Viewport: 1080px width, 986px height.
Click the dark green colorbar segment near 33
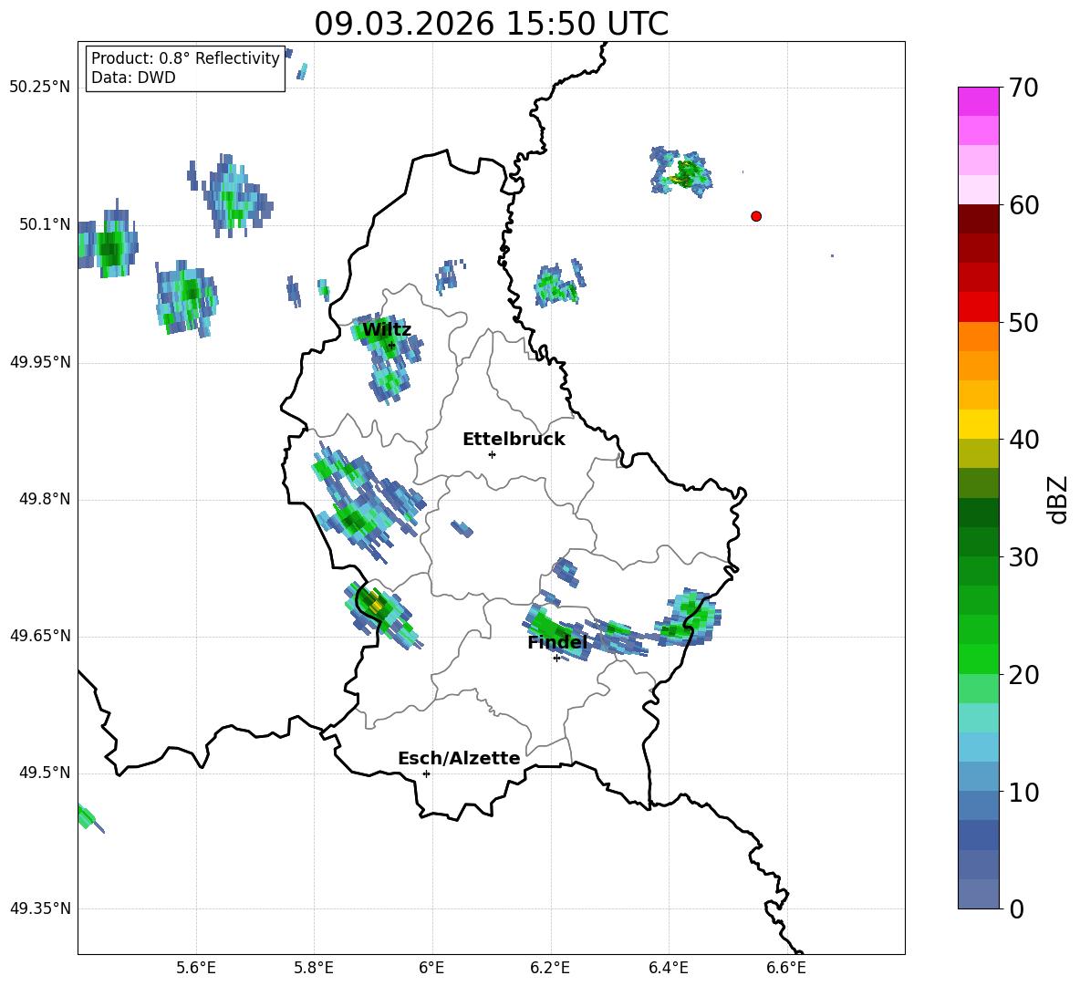coord(978,513)
